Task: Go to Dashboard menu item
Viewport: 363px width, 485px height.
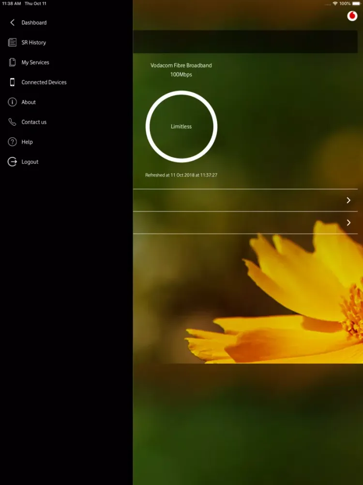Action: (34, 23)
